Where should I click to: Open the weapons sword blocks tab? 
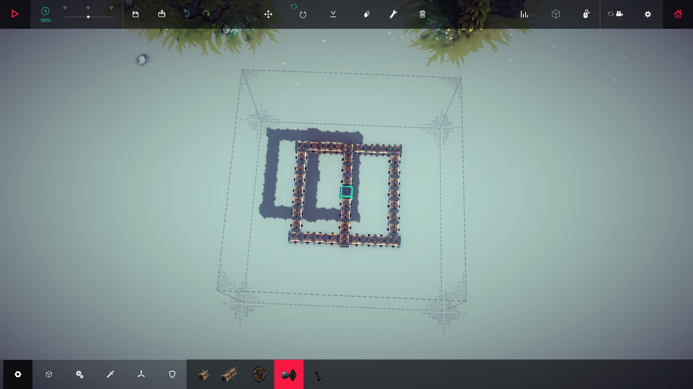pos(110,375)
